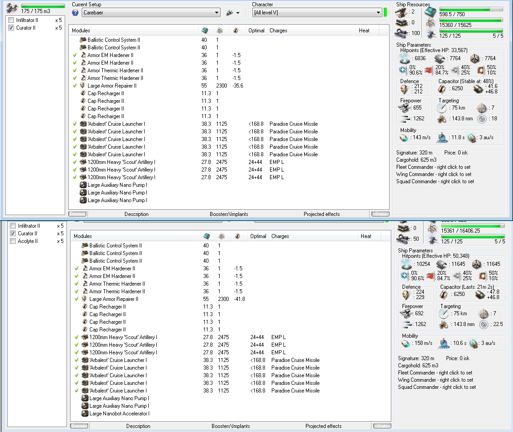Check Infiltrator II drones in lower window

coord(13,225)
